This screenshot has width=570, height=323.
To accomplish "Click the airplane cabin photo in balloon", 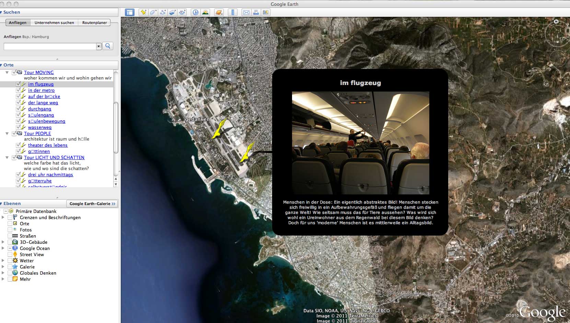I will (360, 143).
